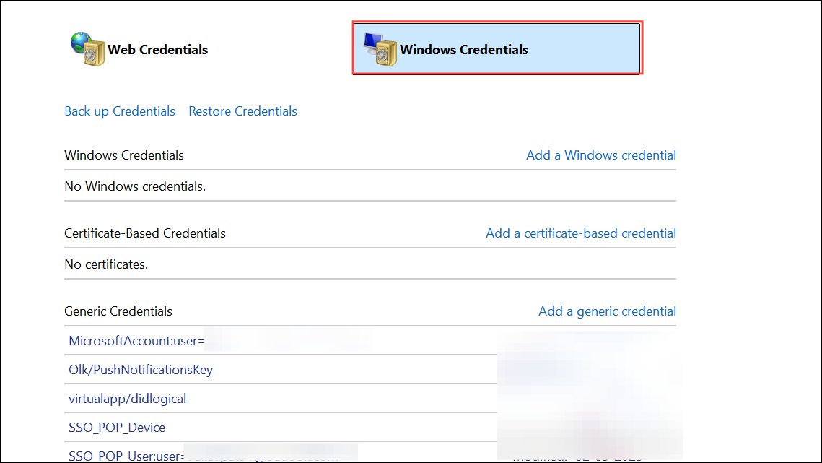This screenshot has height=463, width=822.
Task: Switch to Web Credentials label
Action: click(x=158, y=49)
